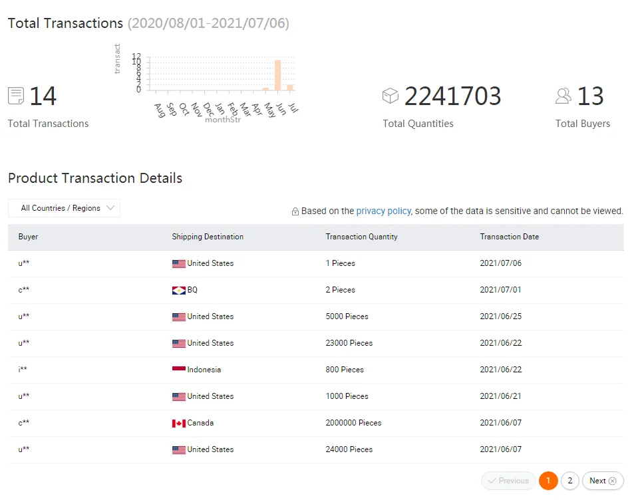Click the US flag in 2021/07/06 row
The width and height of the screenshot is (630, 500).
point(178,264)
